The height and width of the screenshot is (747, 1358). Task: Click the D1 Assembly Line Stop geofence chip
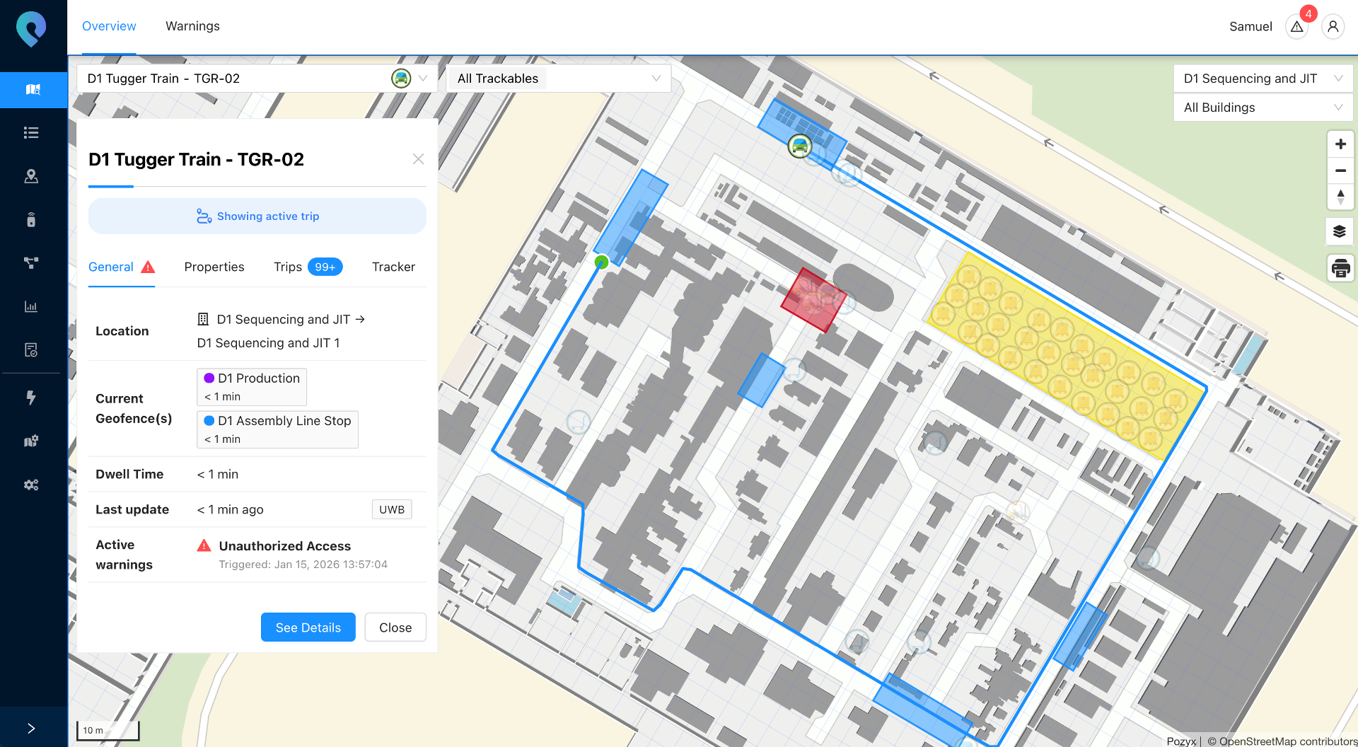click(x=277, y=429)
